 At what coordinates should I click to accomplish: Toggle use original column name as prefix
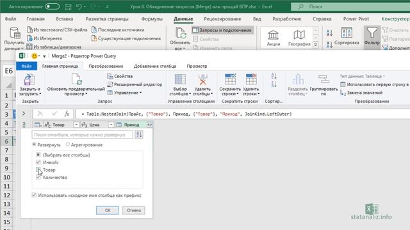[34, 195]
